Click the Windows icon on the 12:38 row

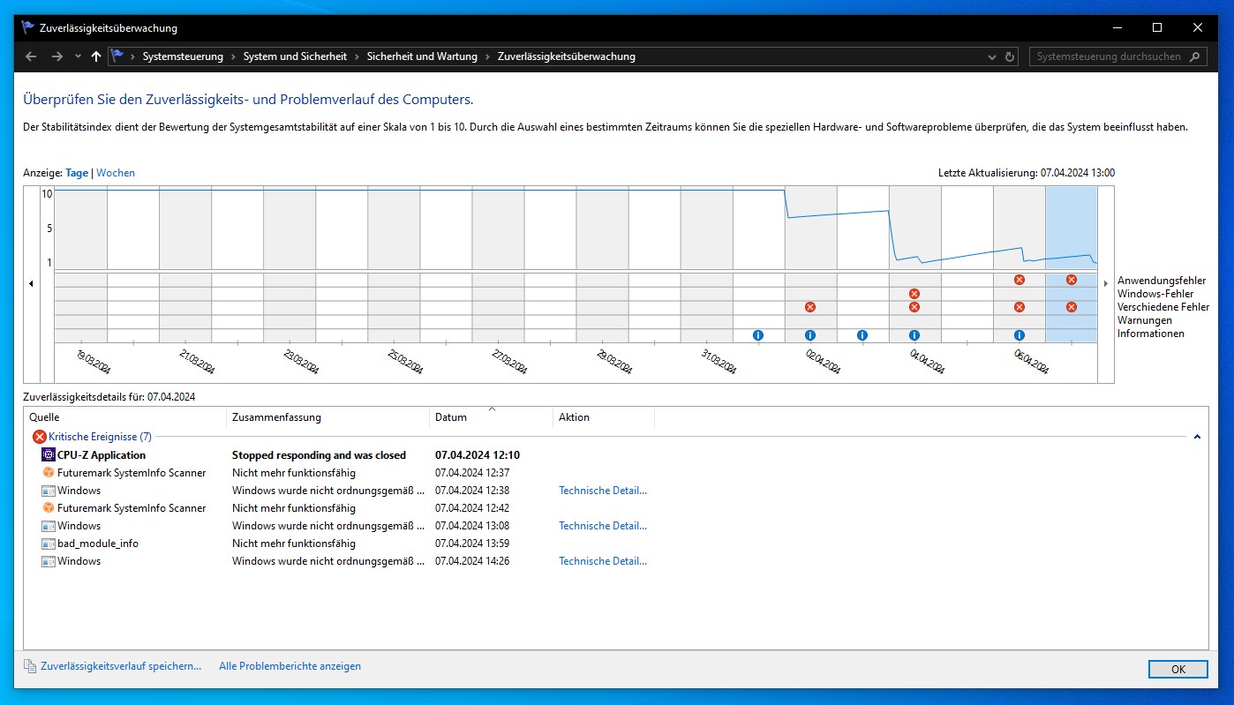point(49,491)
